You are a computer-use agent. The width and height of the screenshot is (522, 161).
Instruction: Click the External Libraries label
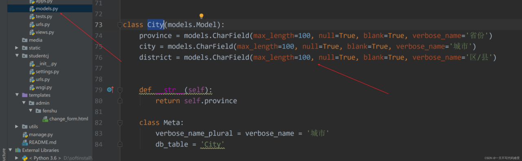point(40,150)
